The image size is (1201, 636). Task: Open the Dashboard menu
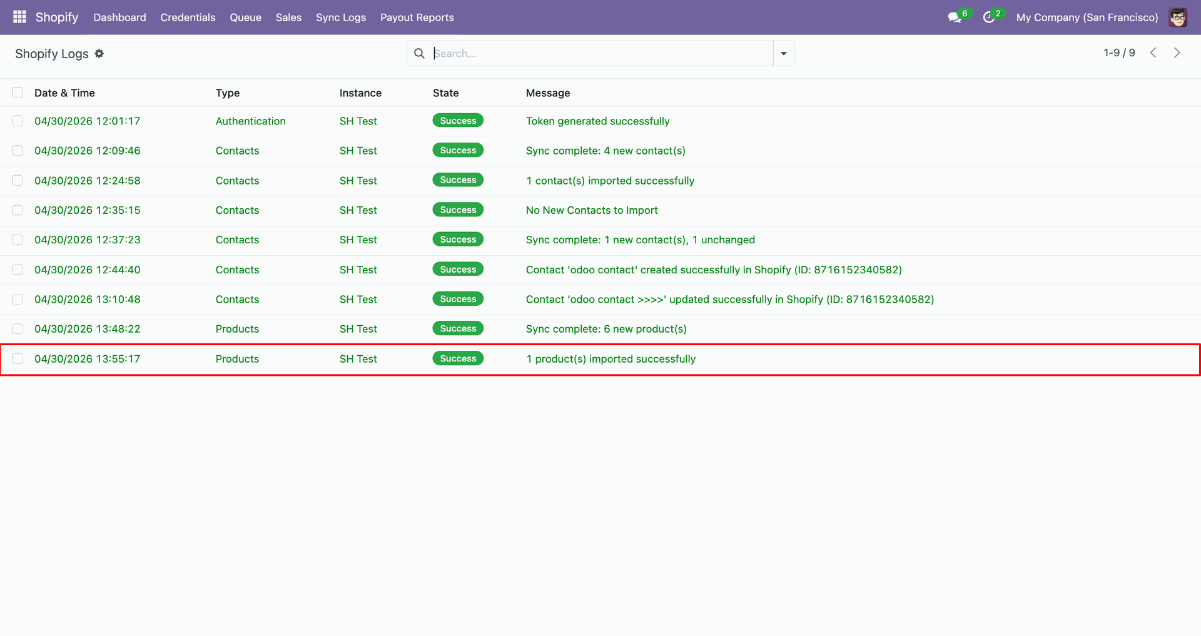pyautogui.click(x=119, y=18)
